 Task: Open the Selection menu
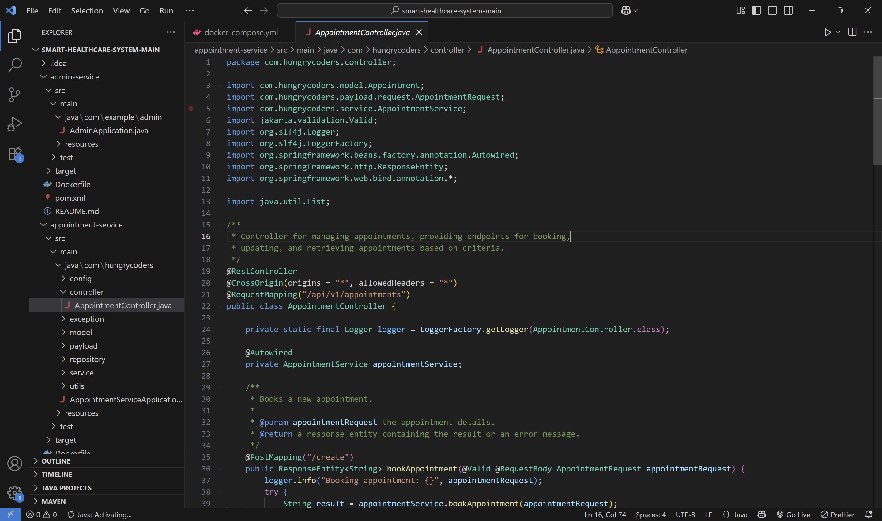(x=87, y=10)
